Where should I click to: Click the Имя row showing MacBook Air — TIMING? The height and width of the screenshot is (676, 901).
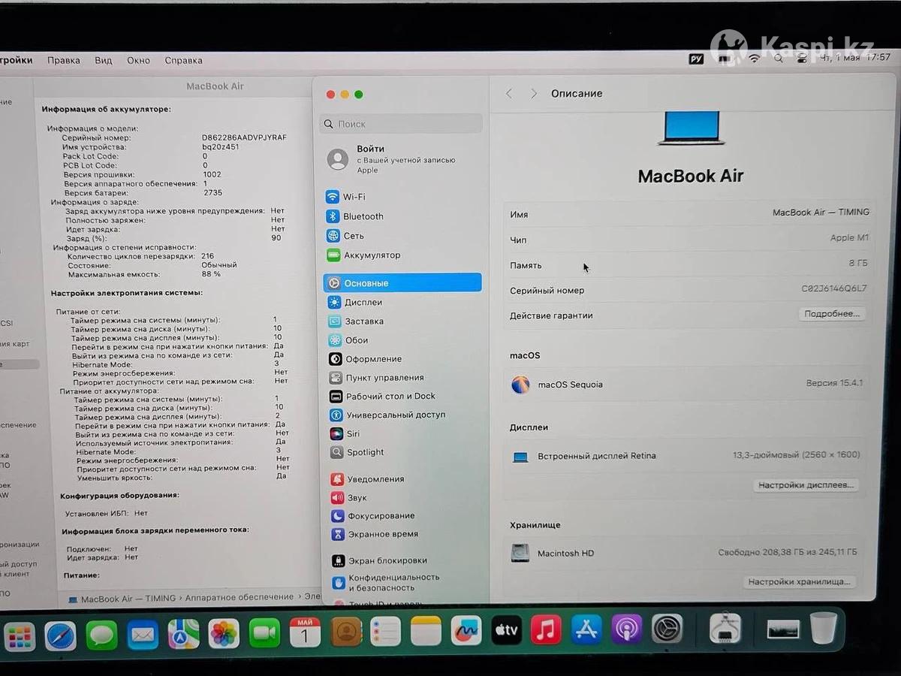tap(689, 213)
